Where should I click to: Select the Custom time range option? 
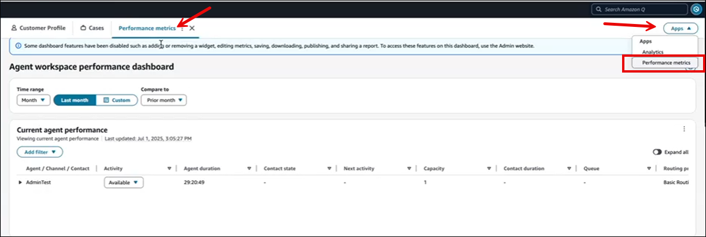click(x=116, y=100)
